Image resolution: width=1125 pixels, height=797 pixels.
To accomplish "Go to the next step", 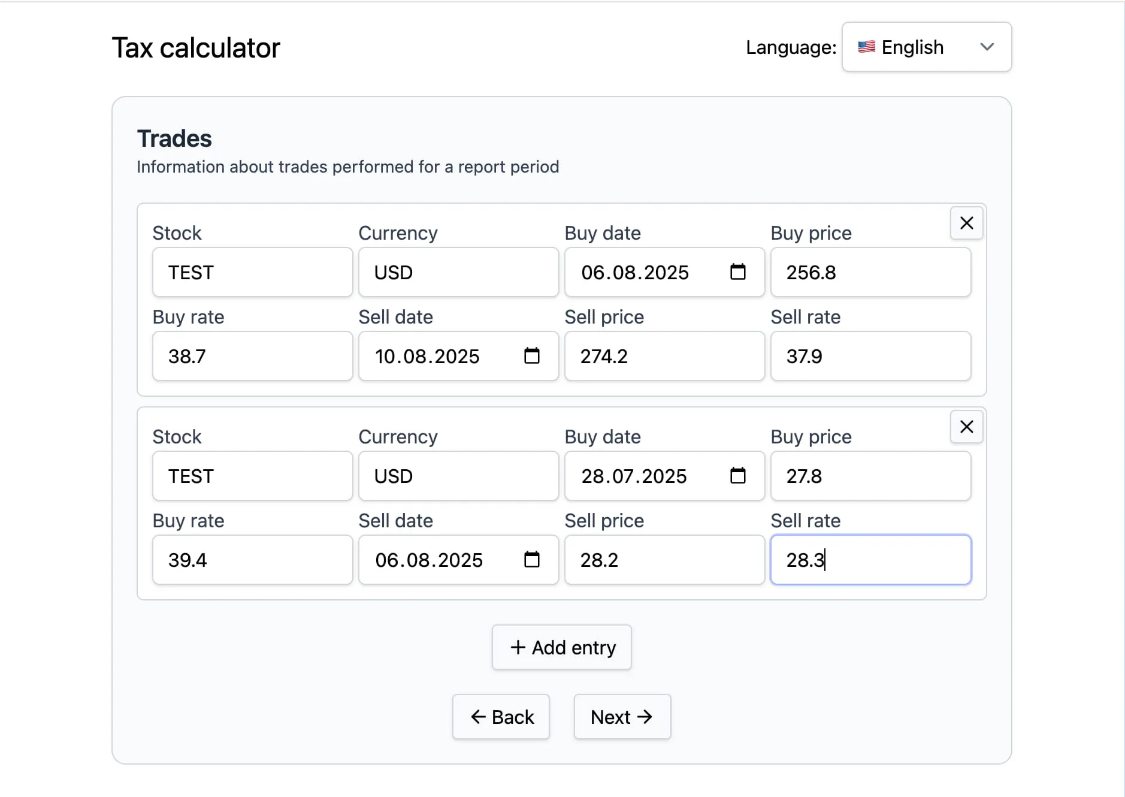I will point(622,717).
